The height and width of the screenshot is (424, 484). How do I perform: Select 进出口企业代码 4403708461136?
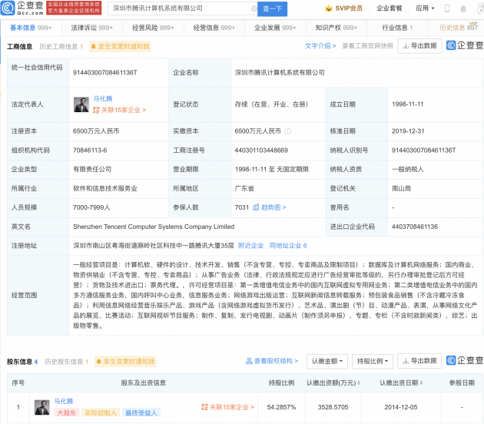[415, 227]
